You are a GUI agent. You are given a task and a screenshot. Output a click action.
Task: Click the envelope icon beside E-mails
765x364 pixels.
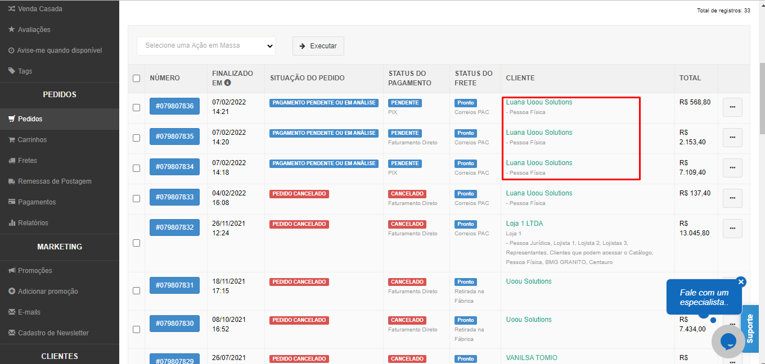[12, 312]
